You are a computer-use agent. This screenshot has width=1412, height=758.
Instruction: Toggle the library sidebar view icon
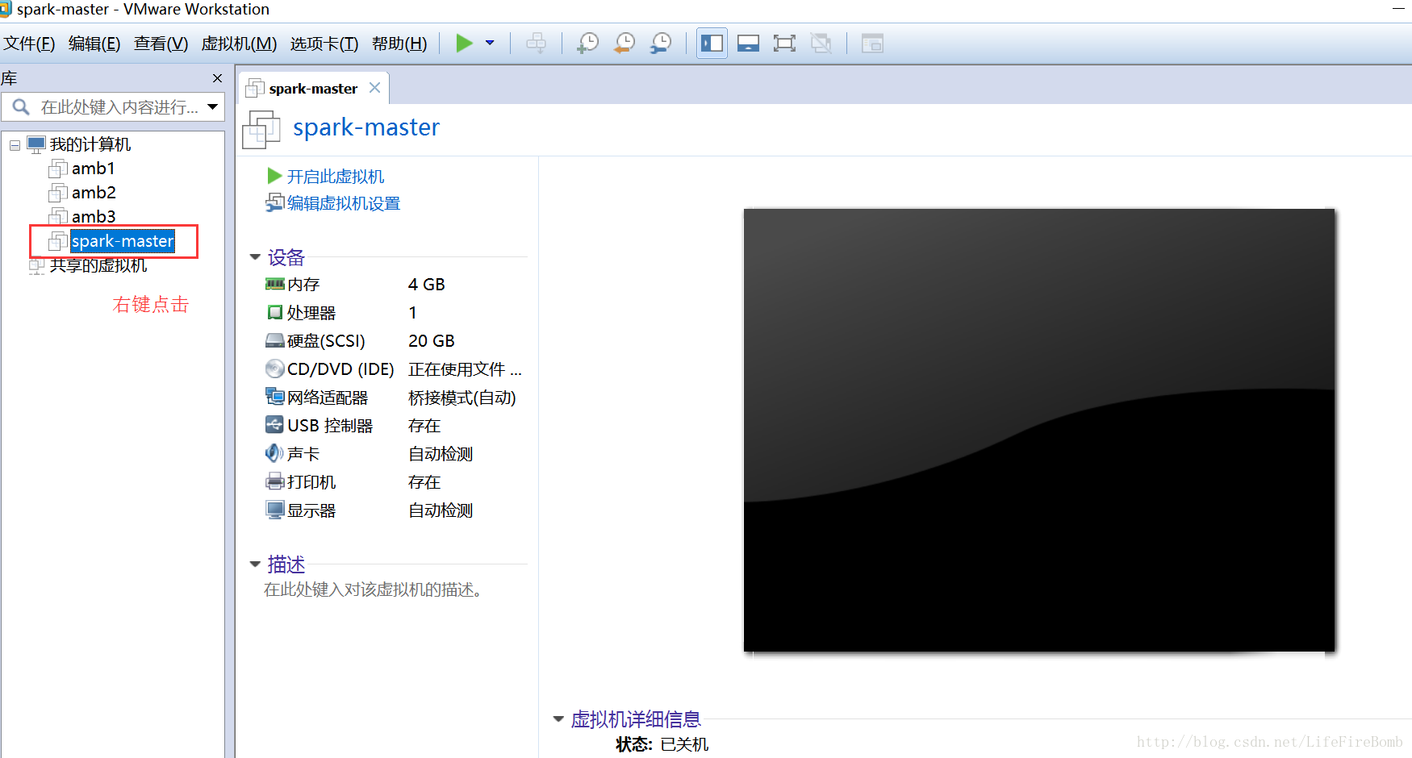coord(712,43)
